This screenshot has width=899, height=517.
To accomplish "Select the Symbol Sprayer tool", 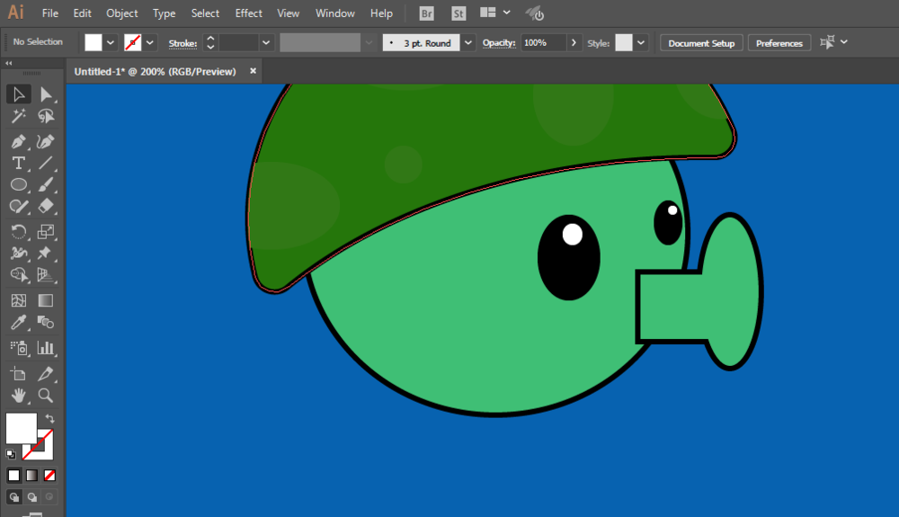I will (18, 348).
